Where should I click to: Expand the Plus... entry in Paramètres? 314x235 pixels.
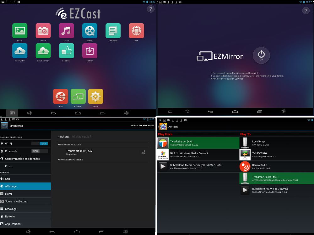9,166
